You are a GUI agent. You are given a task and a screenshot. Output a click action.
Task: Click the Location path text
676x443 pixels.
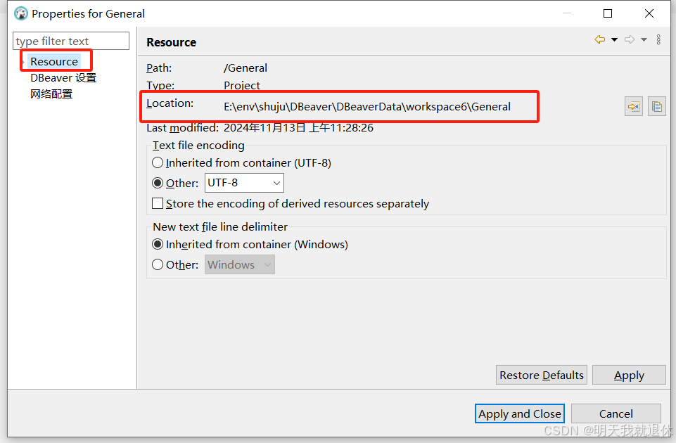[367, 107]
